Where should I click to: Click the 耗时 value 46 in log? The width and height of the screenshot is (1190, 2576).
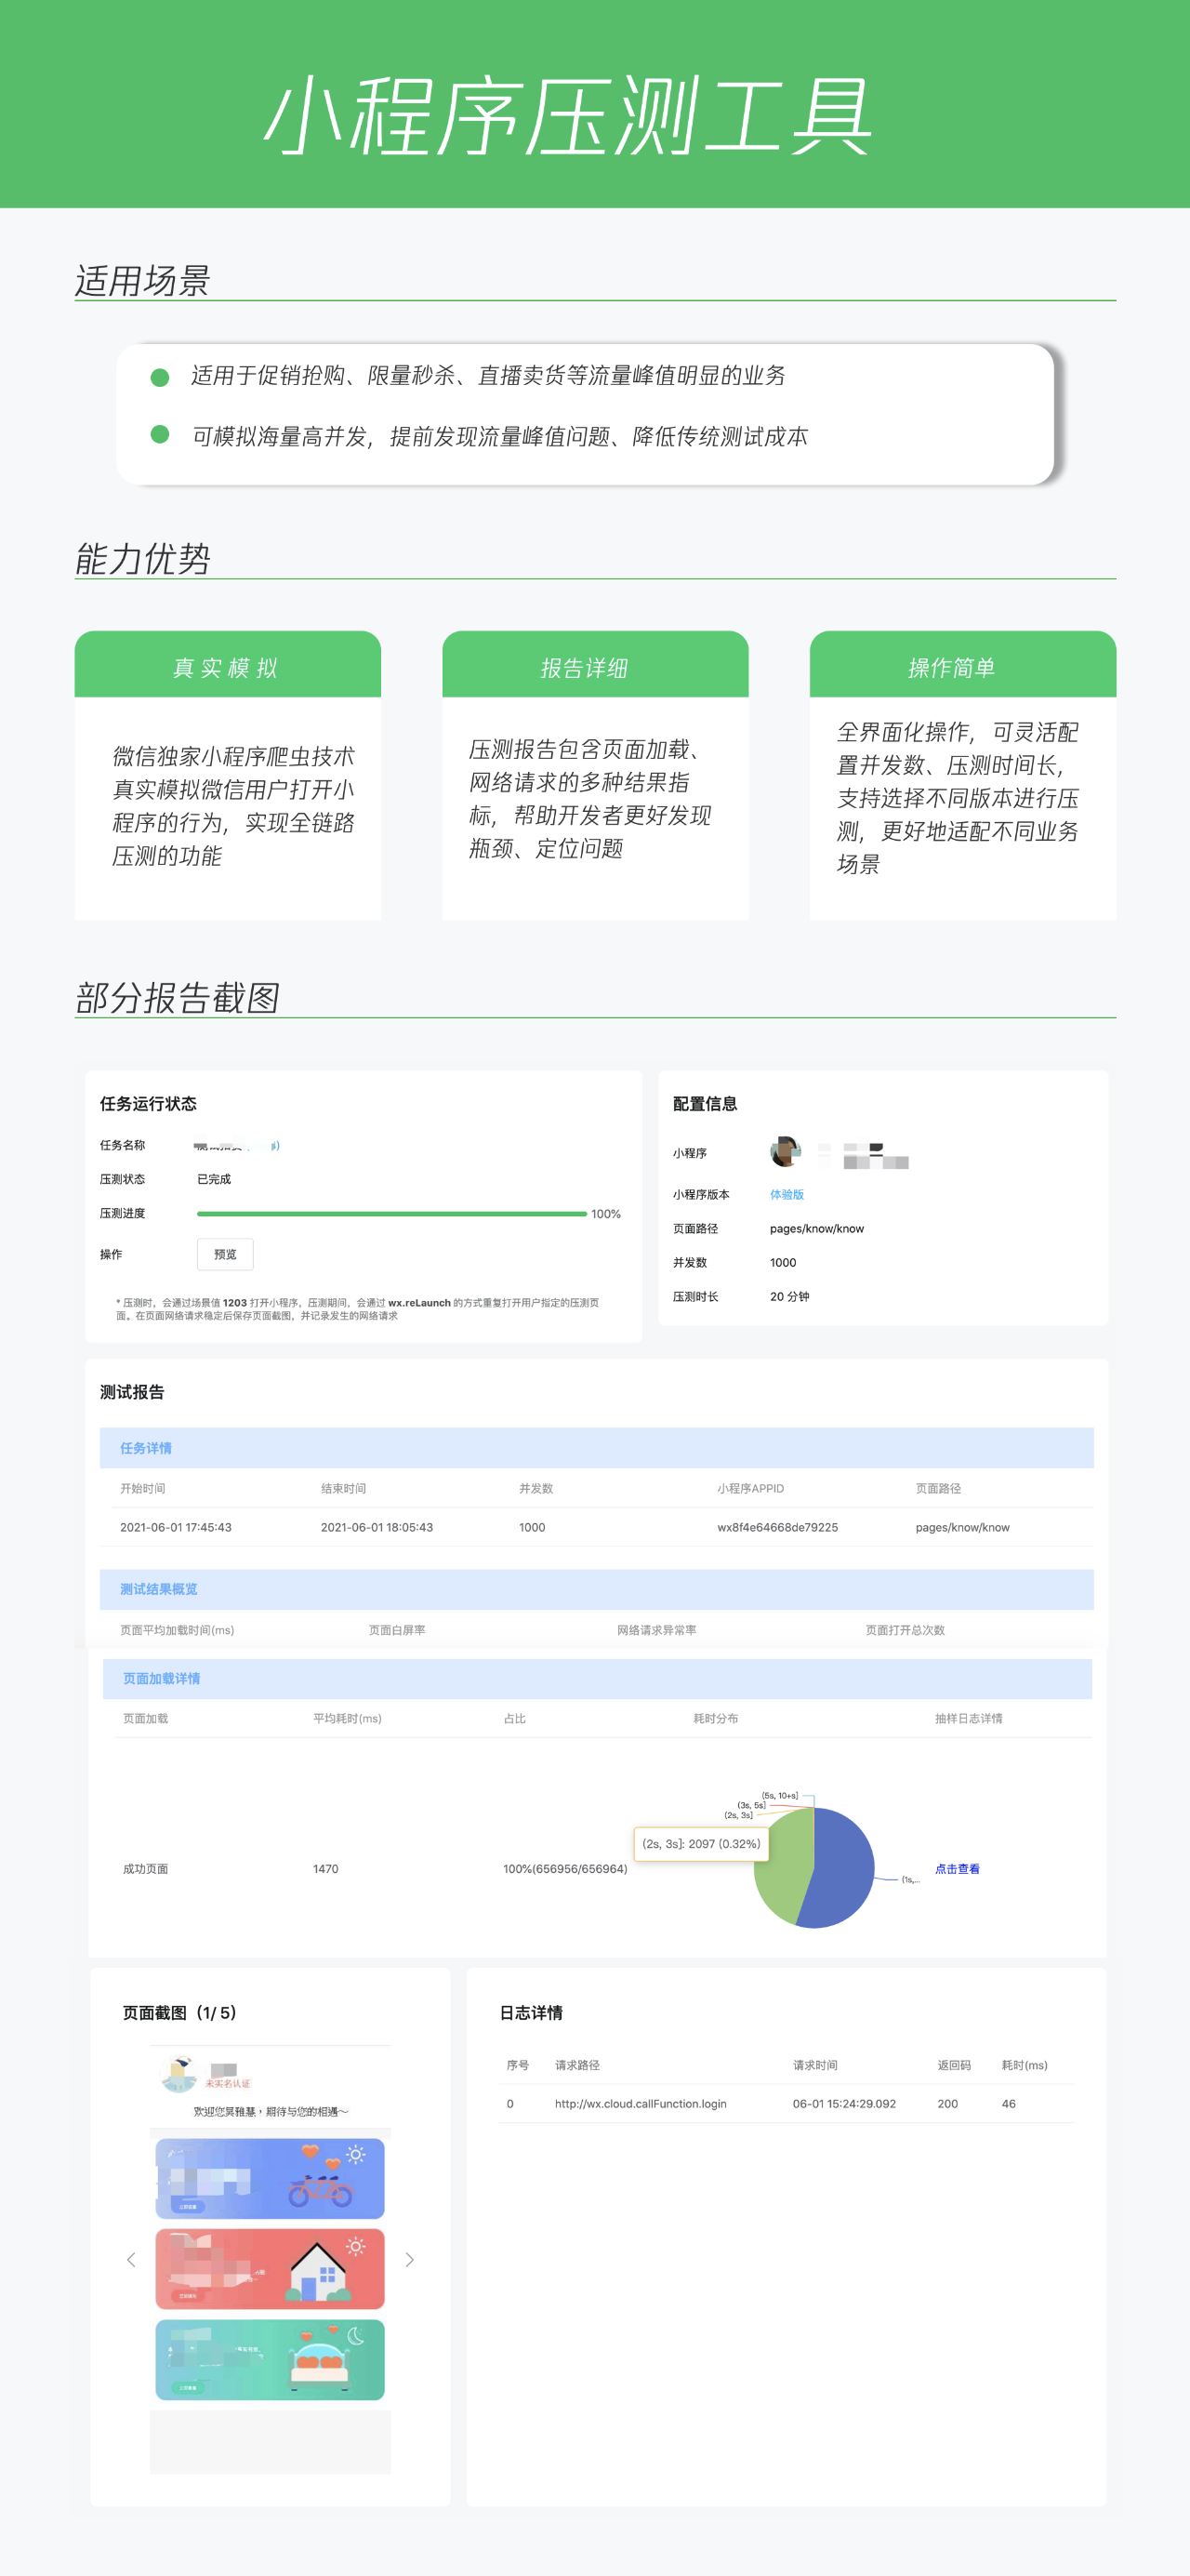point(1008,2103)
